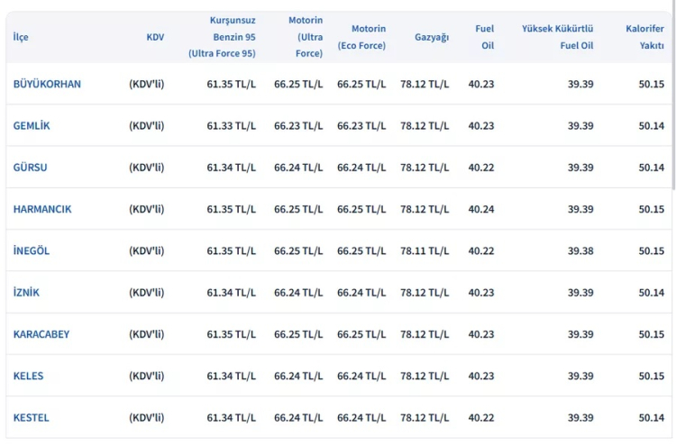Screen dimensions: 676x446
Task: Click the Kalorifer Yakıtı column header
Action: [644, 37]
